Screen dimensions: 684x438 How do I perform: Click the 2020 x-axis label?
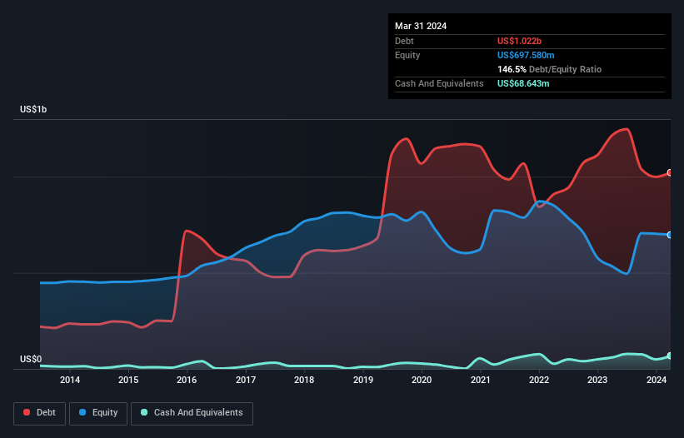422,380
